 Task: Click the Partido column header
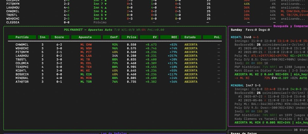pyautogui.click(x=22, y=37)
